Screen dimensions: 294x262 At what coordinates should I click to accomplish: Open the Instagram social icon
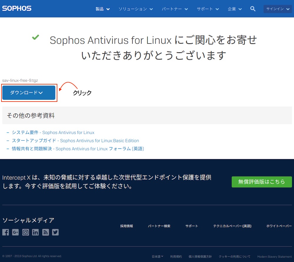click(x=26, y=232)
